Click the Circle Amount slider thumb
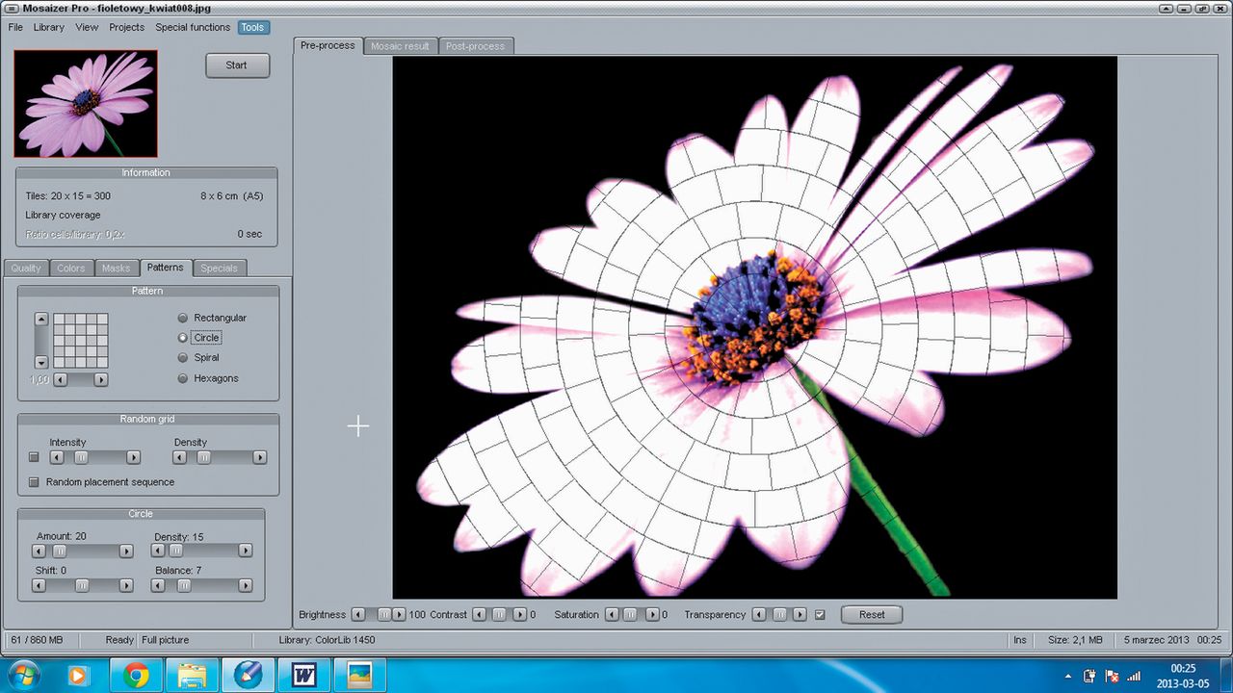Viewport: 1233px width, 693px height. 60,552
